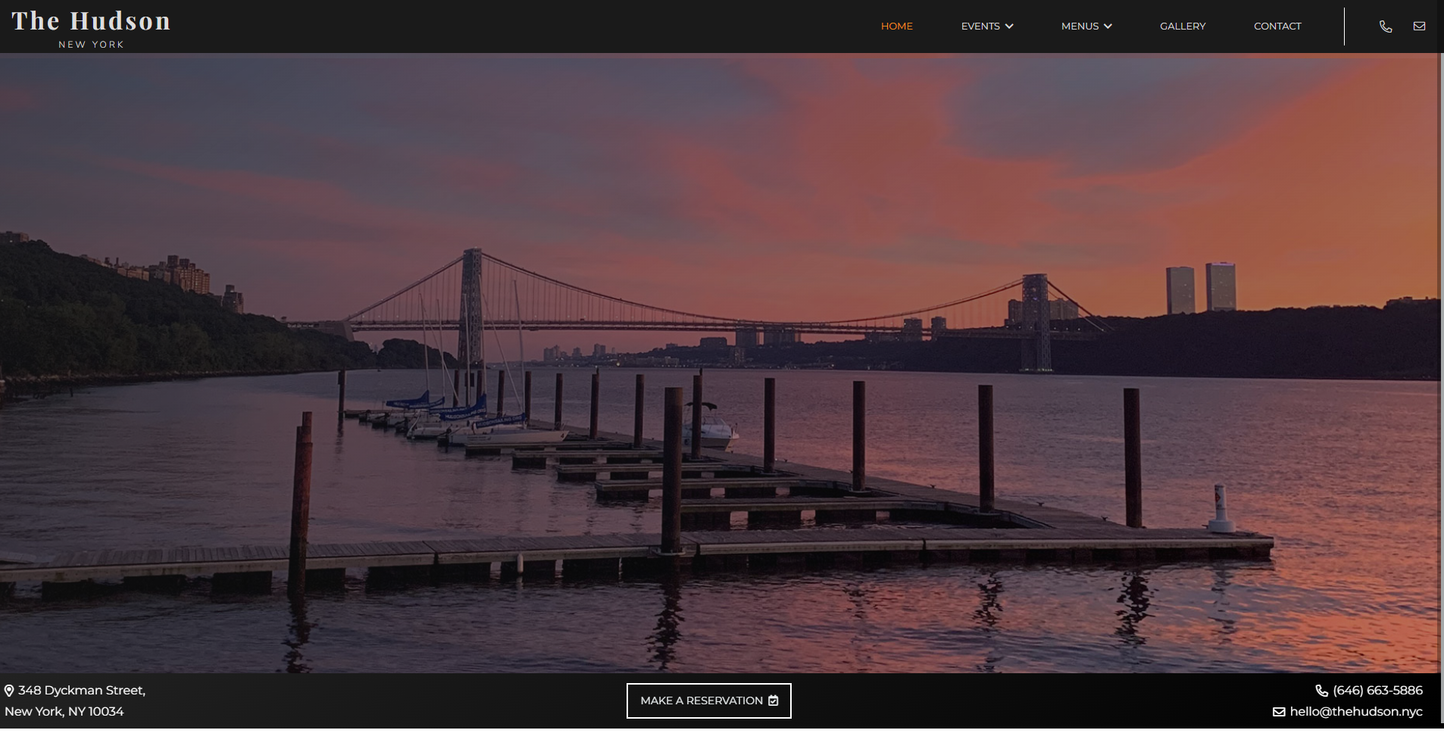Image resolution: width=1444 pixels, height=752 pixels.
Task: Open the Contact page
Action: (x=1277, y=26)
